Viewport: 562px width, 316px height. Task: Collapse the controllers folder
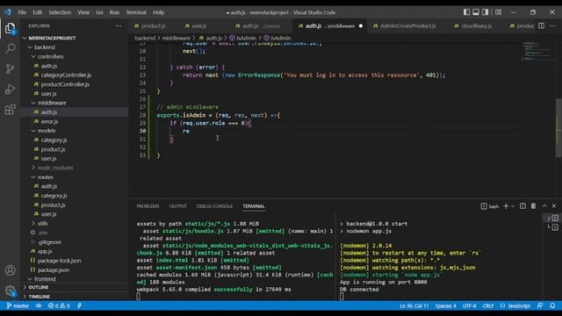[51, 56]
